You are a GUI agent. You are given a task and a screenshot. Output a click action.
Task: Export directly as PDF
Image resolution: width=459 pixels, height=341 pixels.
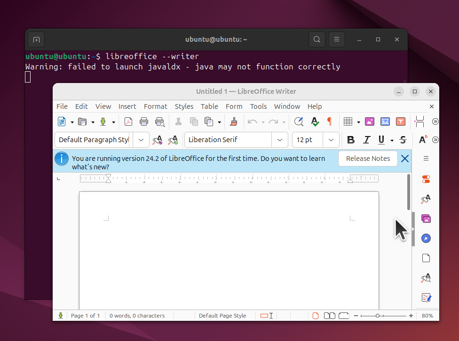click(128, 121)
